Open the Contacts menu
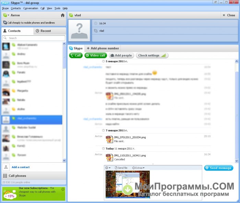The width and height of the screenshot is (240, 203). pyautogui.click(x=16, y=8)
